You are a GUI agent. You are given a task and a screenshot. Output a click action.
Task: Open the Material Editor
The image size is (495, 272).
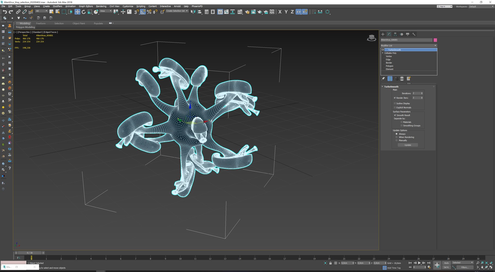coord(240,12)
